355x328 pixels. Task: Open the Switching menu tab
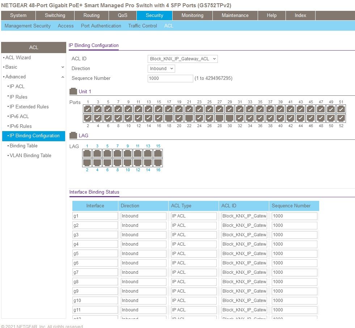tap(55, 16)
